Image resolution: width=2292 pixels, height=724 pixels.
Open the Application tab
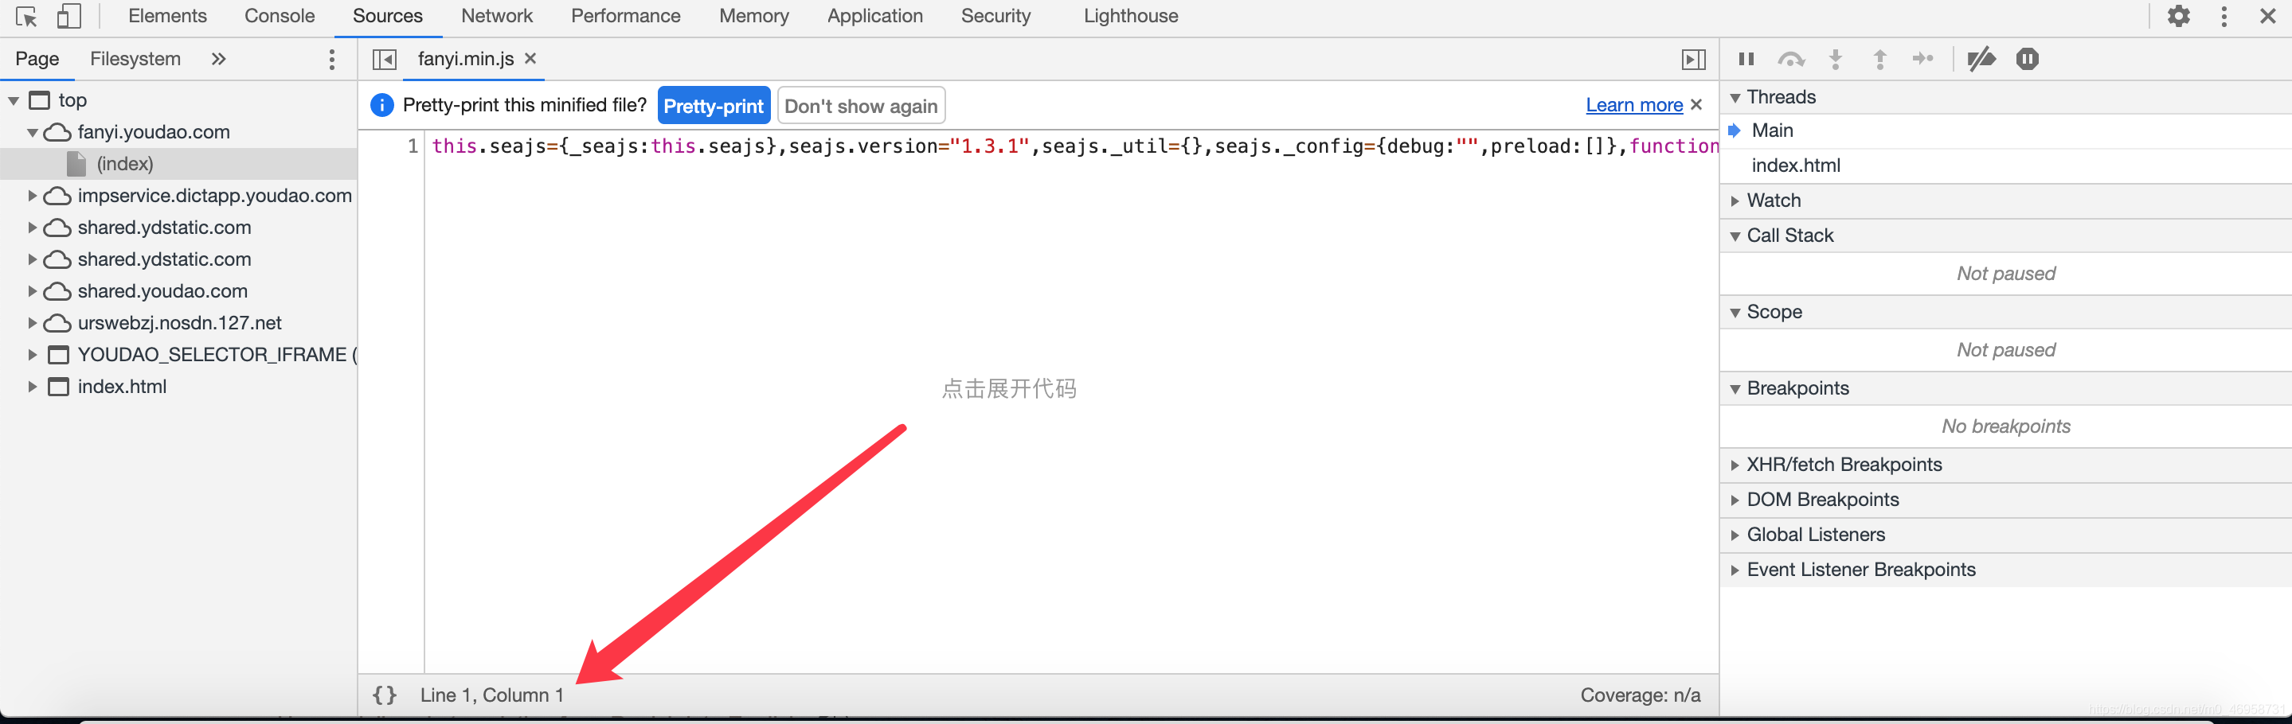(874, 16)
